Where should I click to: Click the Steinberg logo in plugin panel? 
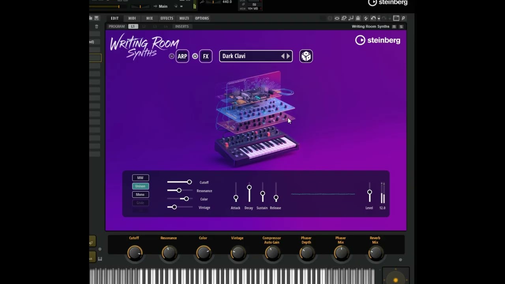378,40
